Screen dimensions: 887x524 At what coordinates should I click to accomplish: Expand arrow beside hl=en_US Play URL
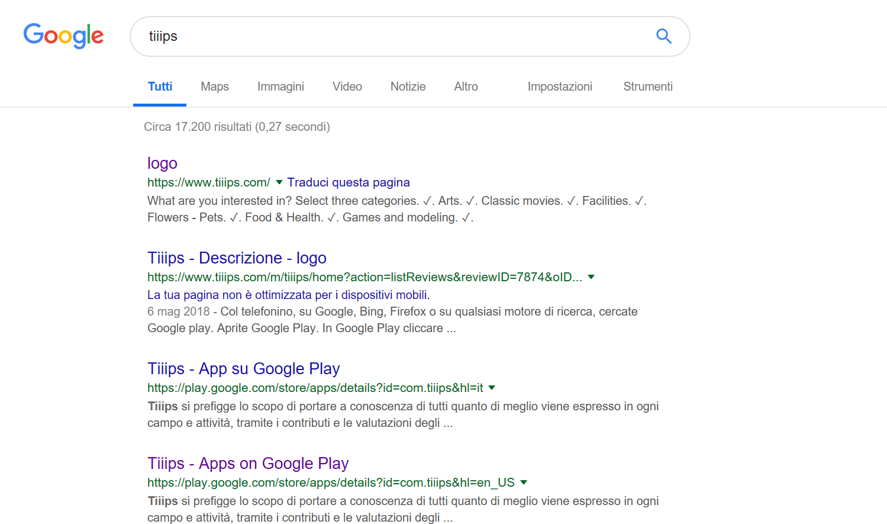tap(524, 483)
